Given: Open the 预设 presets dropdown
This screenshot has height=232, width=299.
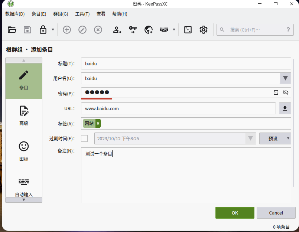Looking at the screenshot, I should pos(275,138).
